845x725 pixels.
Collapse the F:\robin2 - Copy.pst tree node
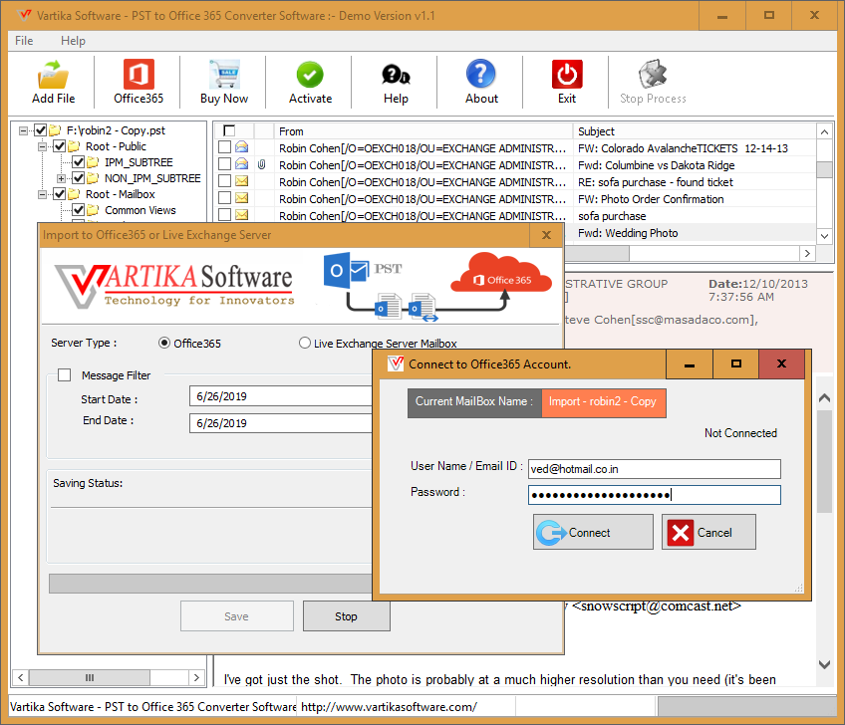point(23,130)
